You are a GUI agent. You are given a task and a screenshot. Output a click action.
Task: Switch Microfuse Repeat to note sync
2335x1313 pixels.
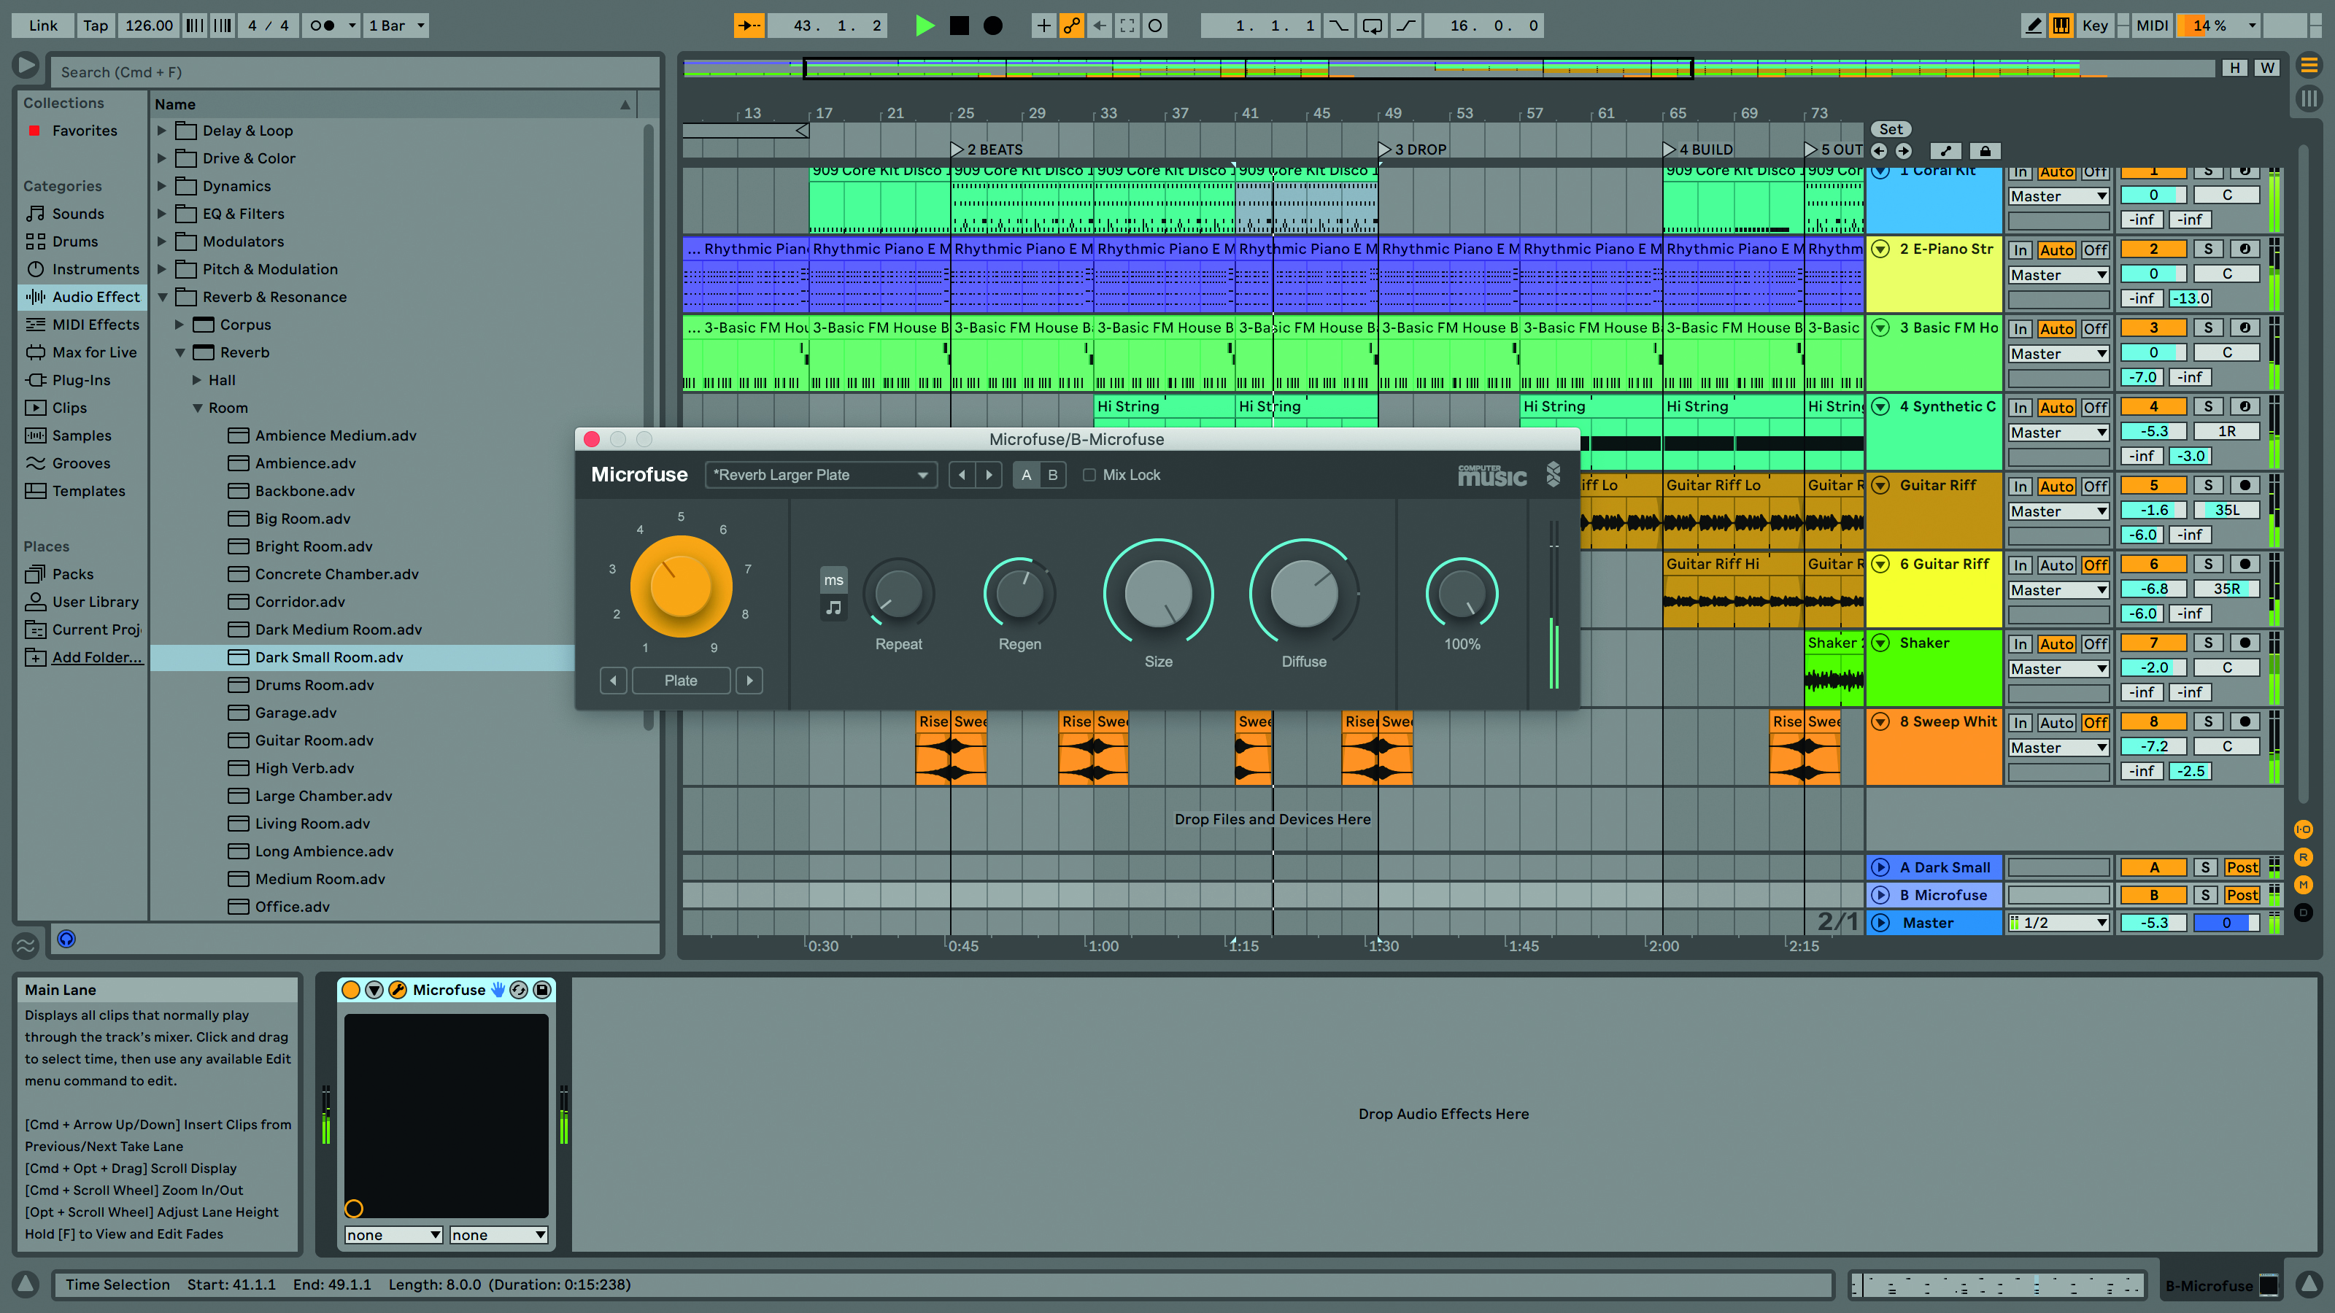click(x=833, y=608)
